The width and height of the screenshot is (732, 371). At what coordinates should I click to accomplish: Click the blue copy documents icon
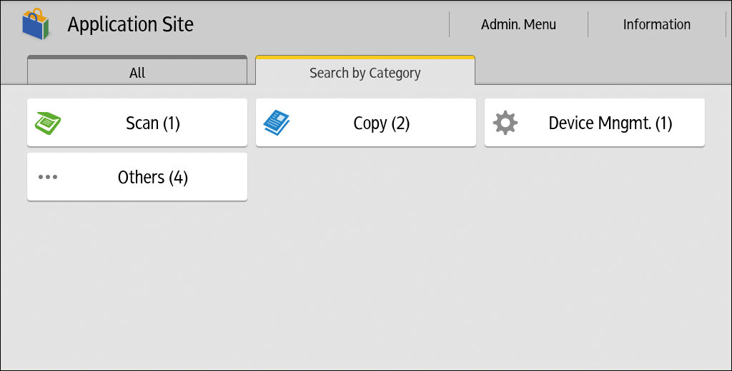tap(277, 123)
